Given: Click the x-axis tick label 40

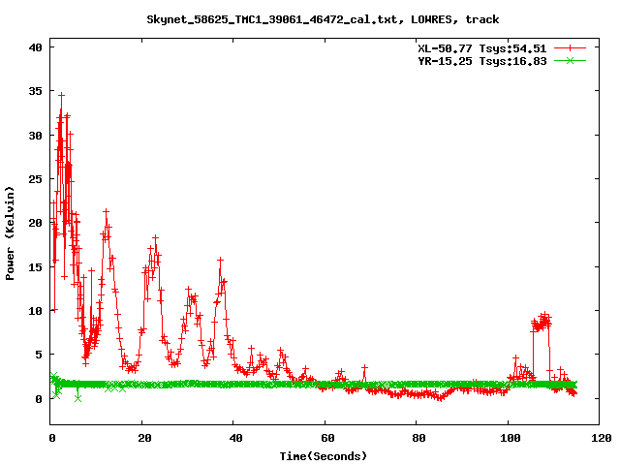Looking at the screenshot, I should (x=236, y=438).
